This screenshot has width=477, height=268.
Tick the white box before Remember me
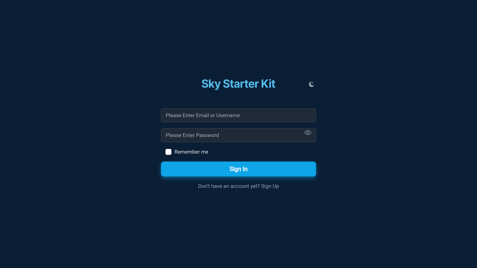coord(168,152)
